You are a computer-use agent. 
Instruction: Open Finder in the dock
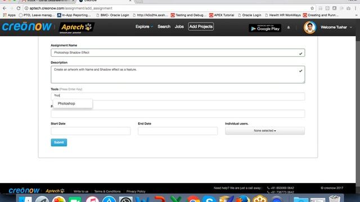click(25, 199)
